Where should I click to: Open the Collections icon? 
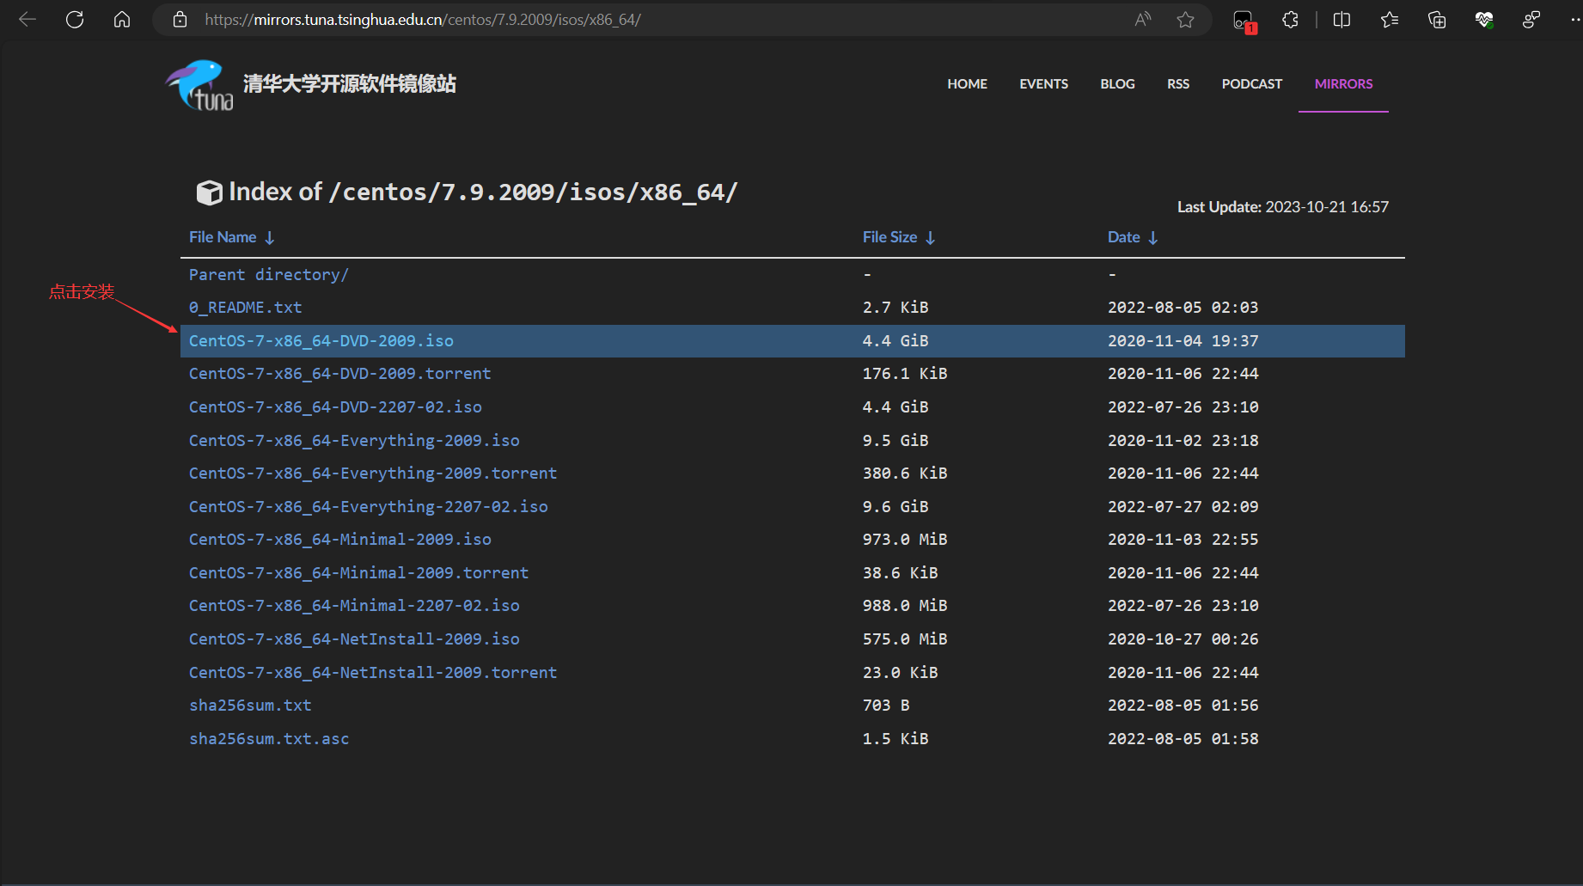coord(1435,19)
